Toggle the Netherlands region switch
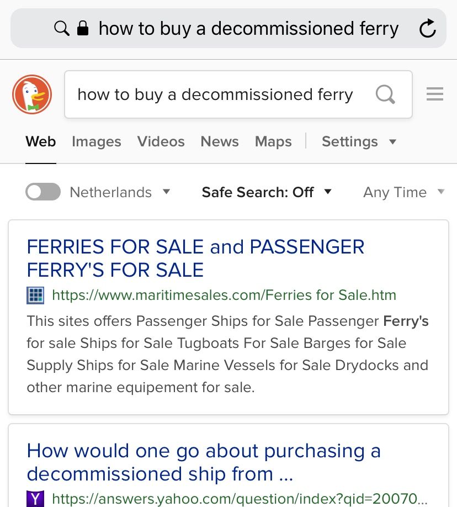The image size is (457, 507). 43,192
